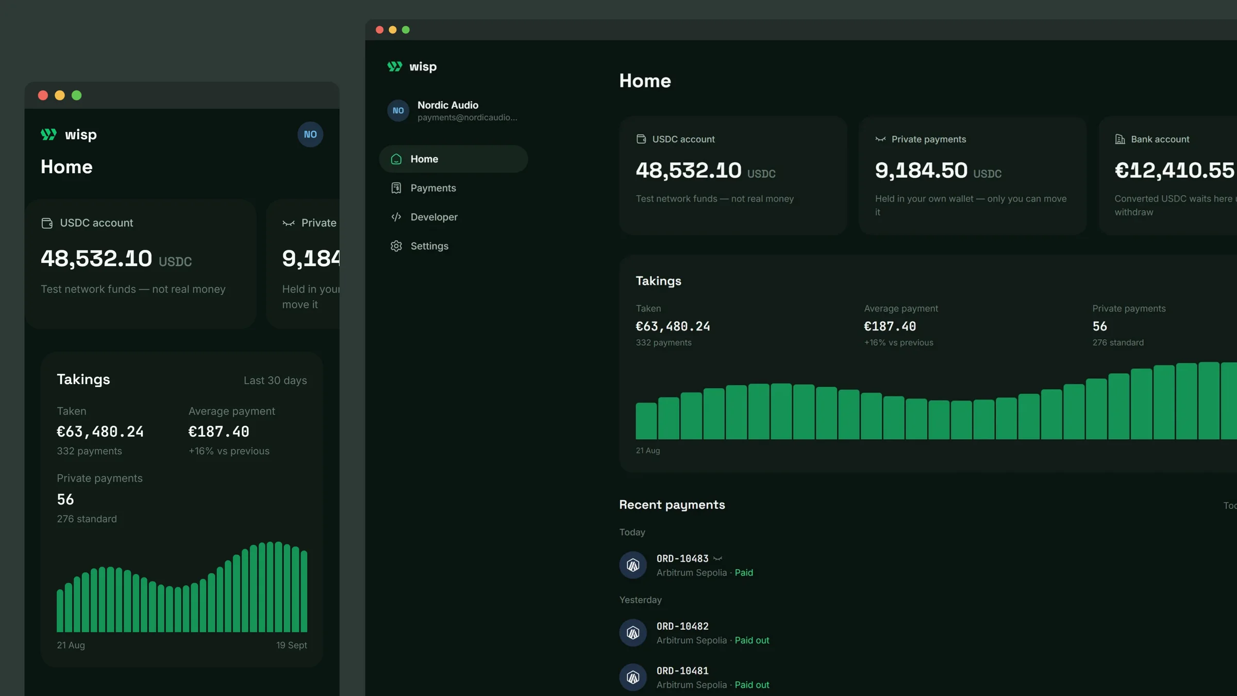Click the red close dot of the small window
This screenshot has width=1237, height=696.
coord(43,95)
